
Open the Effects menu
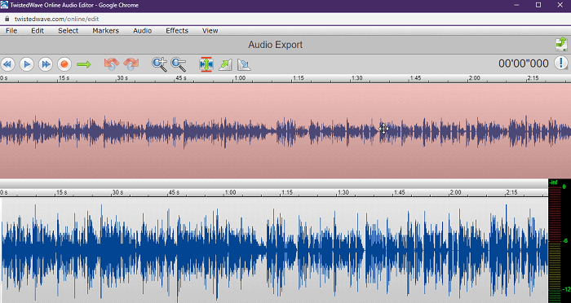[x=177, y=31]
